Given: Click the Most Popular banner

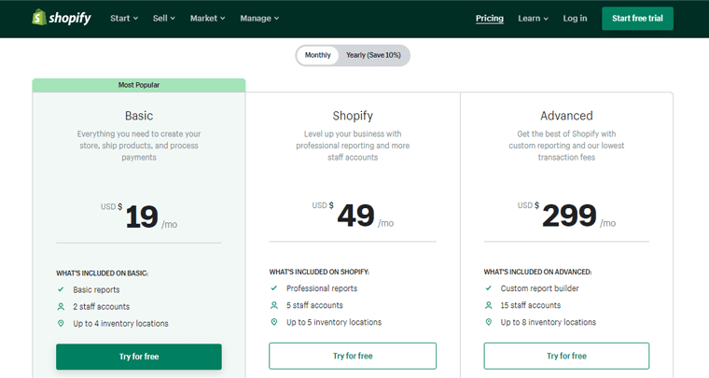Looking at the screenshot, I should (x=139, y=85).
